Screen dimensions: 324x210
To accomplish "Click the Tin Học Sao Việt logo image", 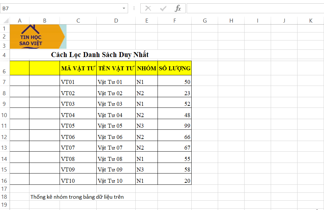I will pyautogui.click(x=38, y=36).
